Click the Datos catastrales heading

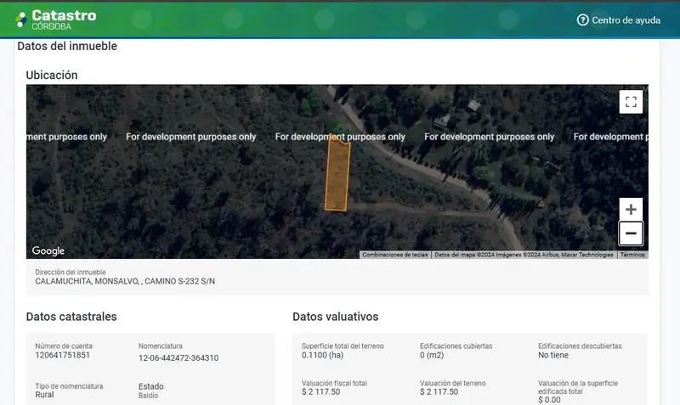point(71,317)
